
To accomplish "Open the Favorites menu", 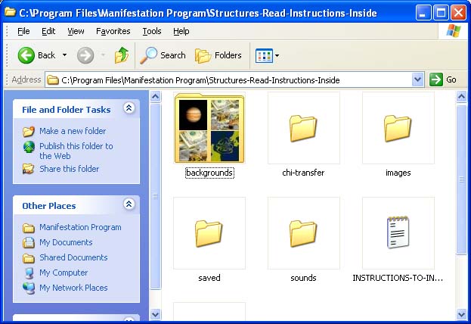I will pos(113,31).
